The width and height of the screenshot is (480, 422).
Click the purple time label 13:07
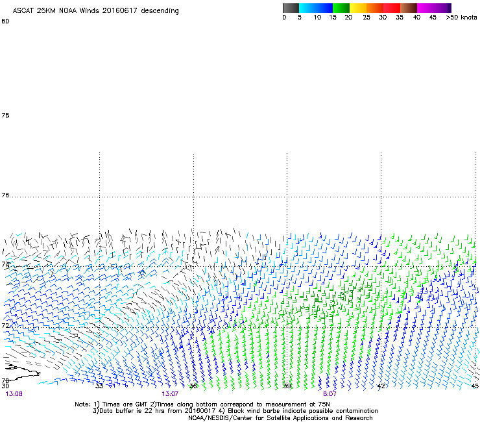coord(170,394)
